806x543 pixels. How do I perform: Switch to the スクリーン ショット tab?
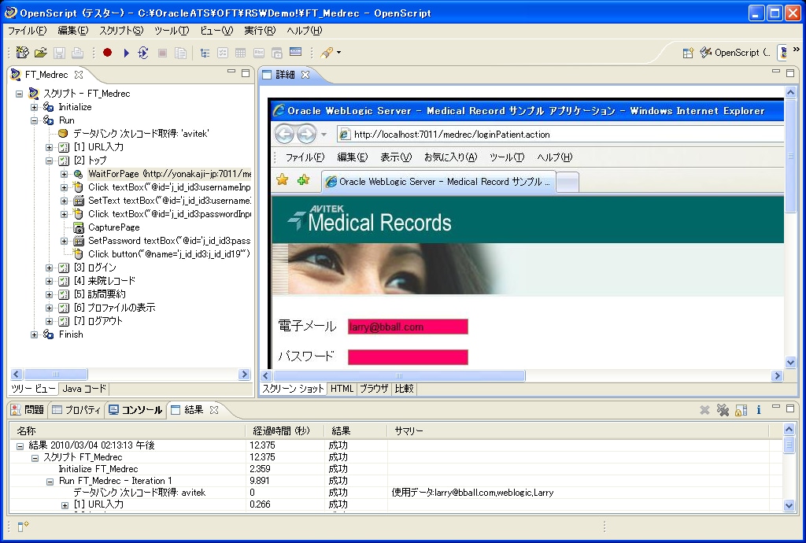[x=293, y=389]
